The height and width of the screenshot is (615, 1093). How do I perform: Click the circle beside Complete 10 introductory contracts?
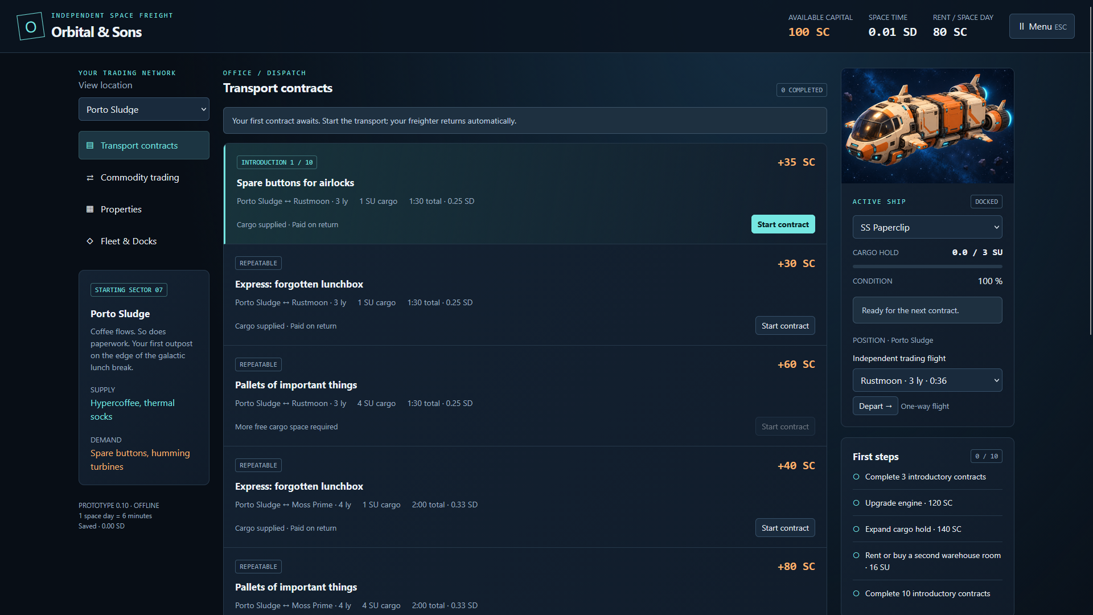pyautogui.click(x=856, y=594)
